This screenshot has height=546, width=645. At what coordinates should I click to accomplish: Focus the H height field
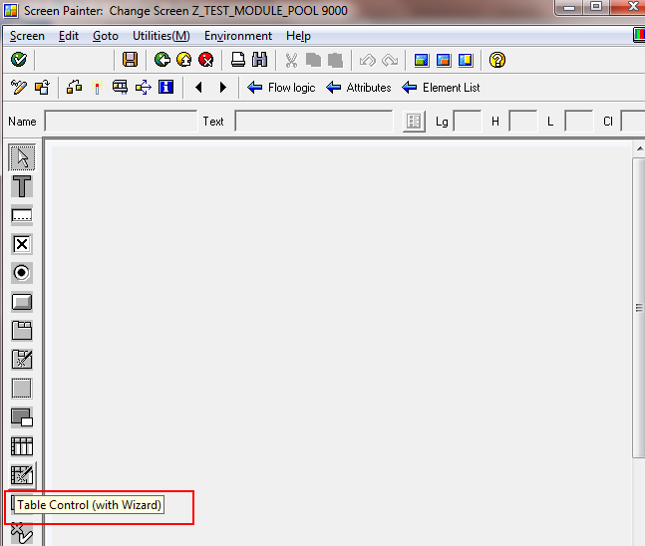pos(523,122)
